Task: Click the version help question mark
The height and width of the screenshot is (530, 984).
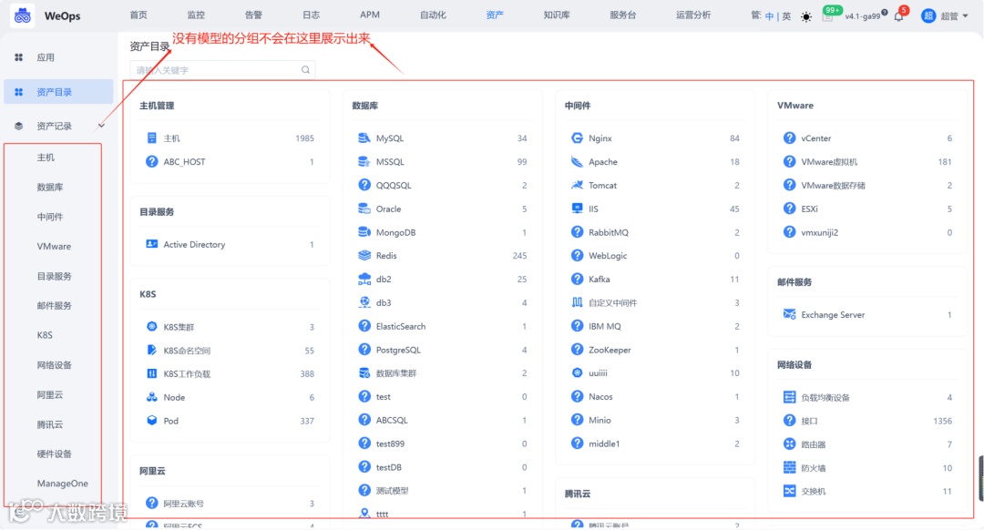Action: pyautogui.click(x=884, y=13)
